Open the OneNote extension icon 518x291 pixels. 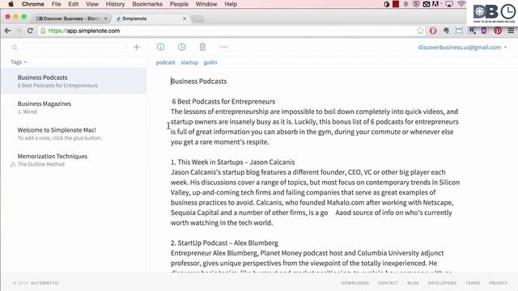(x=484, y=31)
